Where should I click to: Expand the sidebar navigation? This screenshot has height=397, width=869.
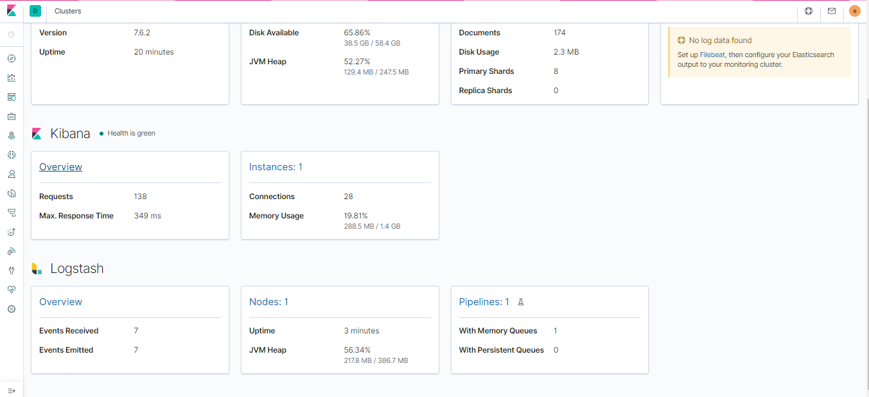tap(12, 391)
